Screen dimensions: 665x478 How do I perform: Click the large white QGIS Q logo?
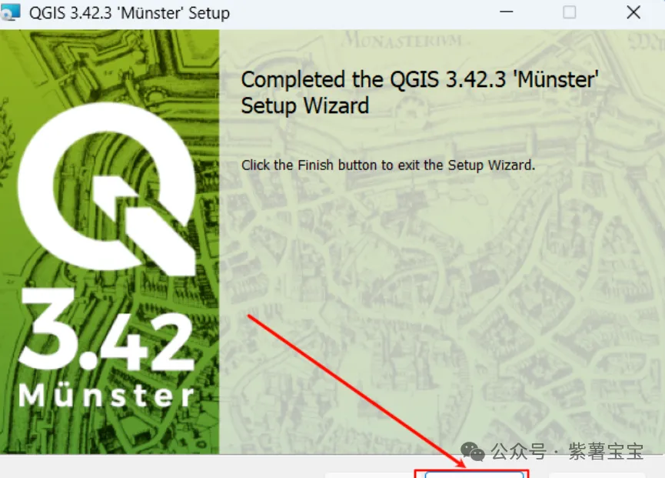tap(106, 189)
